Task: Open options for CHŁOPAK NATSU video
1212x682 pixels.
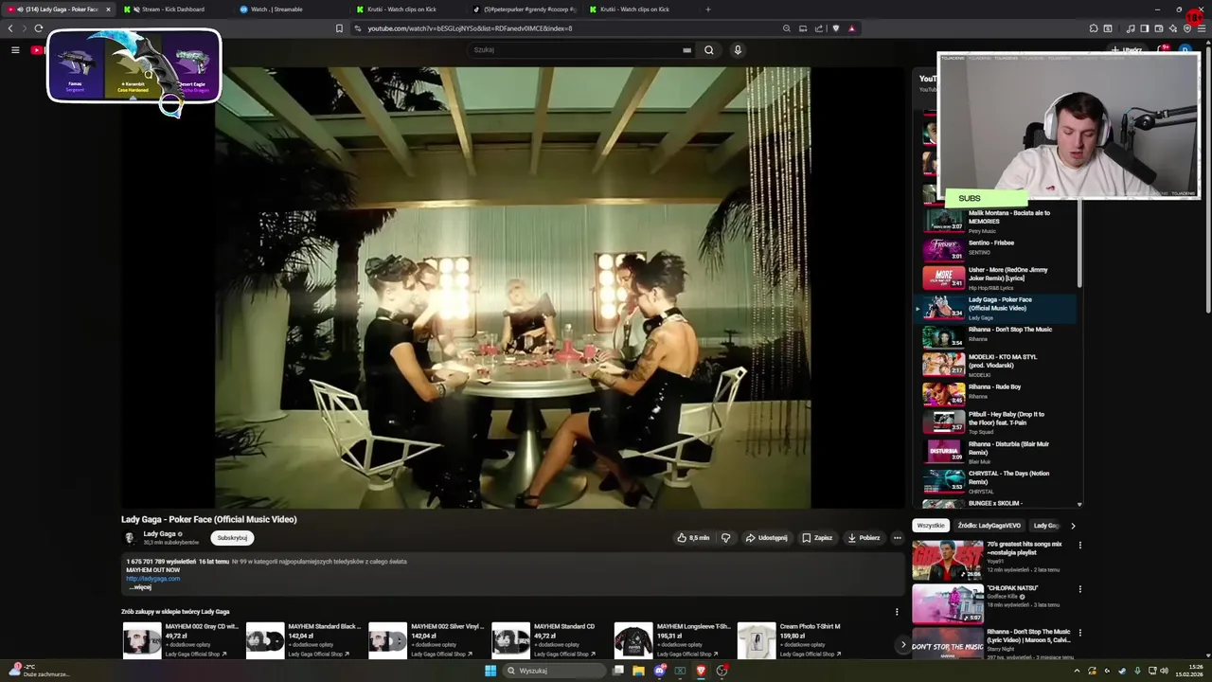Action: tap(1079, 589)
